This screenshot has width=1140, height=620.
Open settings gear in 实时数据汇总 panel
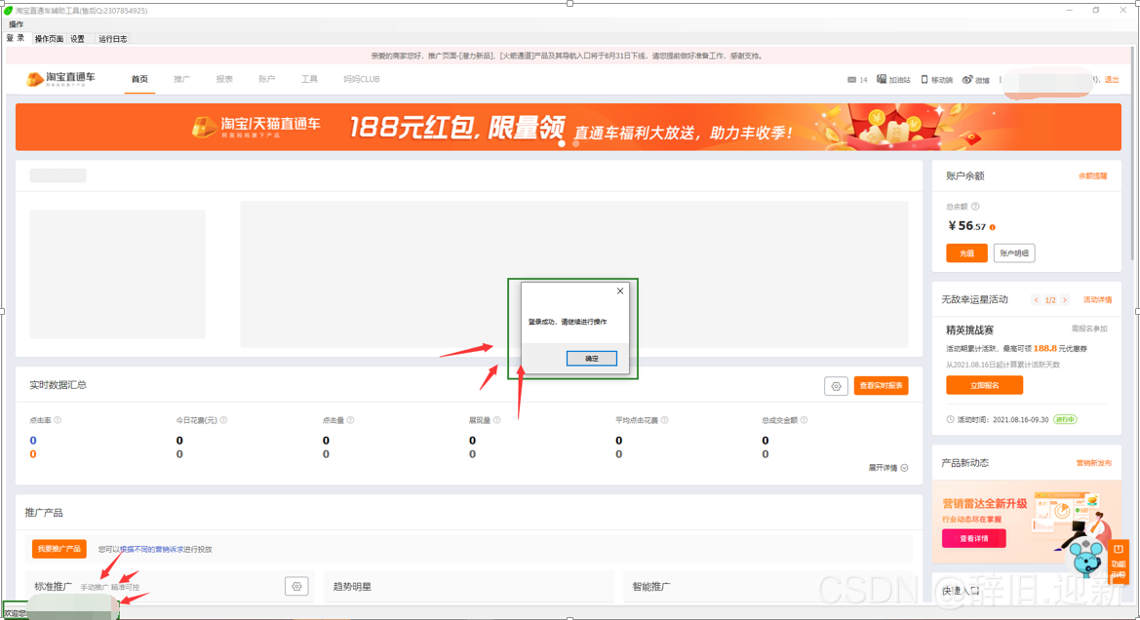836,386
